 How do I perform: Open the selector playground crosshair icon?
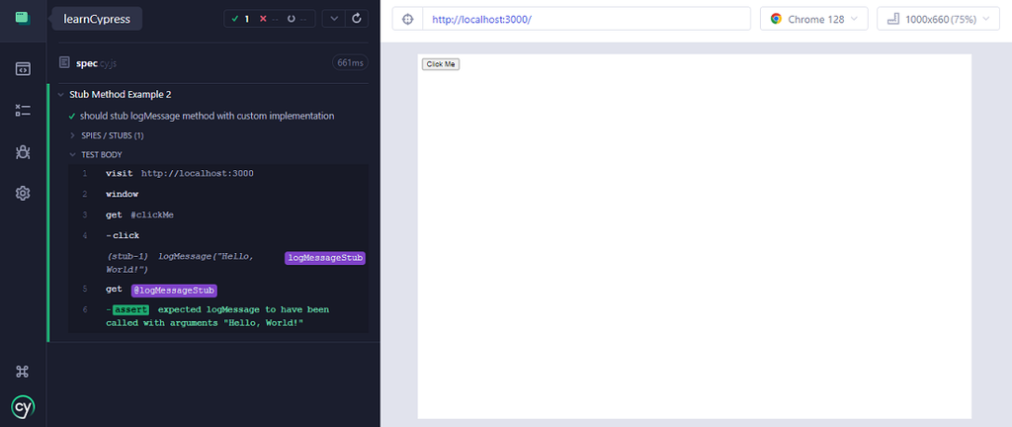(407, 19)
